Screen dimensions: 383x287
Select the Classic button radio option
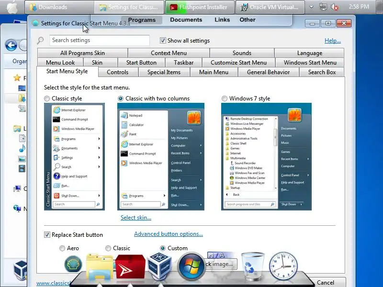click(108, 248)
